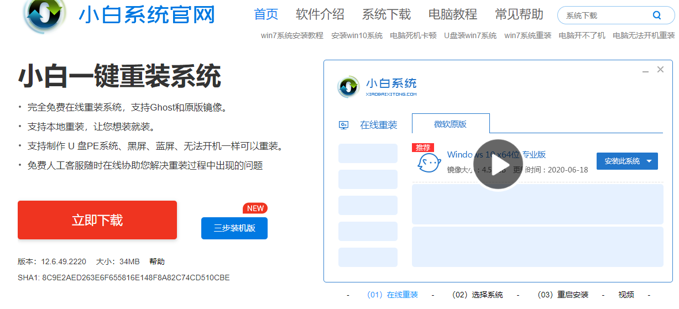Click the 大小: 34MB text
Viewport: 679px width, 309px height.
tap(118, 261)
